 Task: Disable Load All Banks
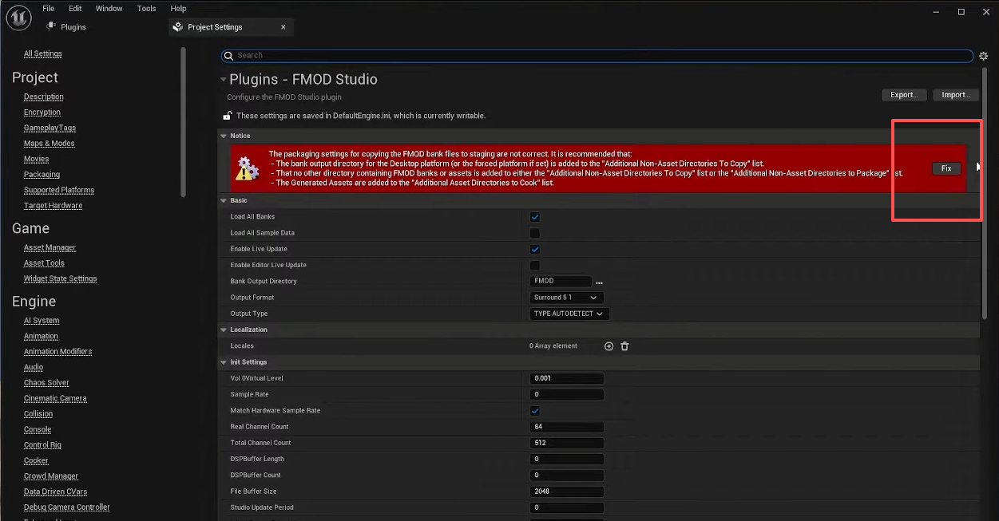click(x=534, y=216)
